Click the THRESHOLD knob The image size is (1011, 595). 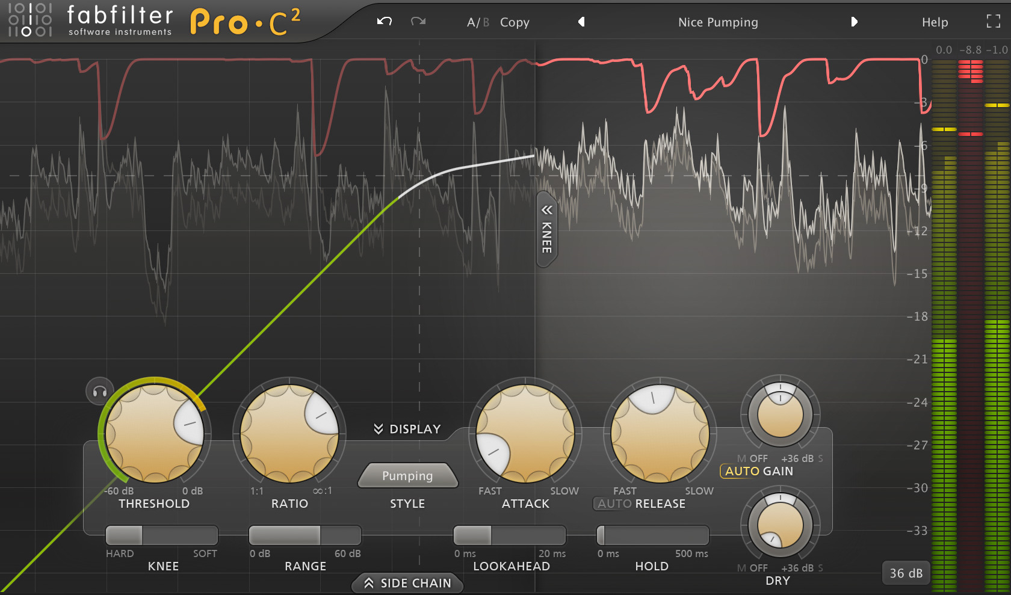pos(155,433)
